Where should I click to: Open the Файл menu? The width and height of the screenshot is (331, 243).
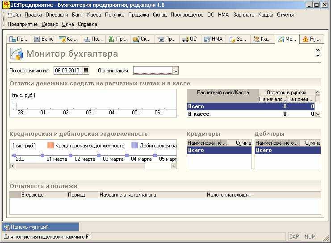[x=14, y=15]
